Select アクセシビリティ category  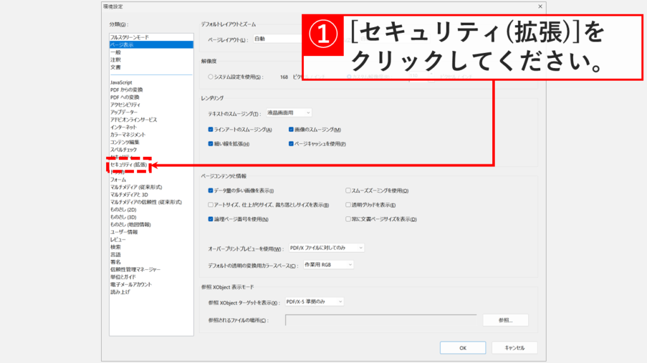[x=126, y=105]
